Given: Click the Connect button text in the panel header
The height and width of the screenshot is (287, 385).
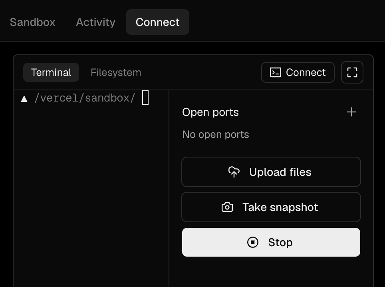Looking at the screenshot, I should (x=306, y=72).
